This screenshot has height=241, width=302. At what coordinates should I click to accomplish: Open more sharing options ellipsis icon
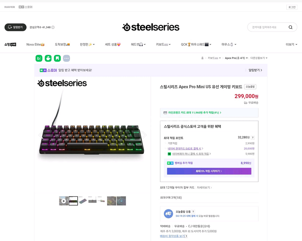coord(66,58)
